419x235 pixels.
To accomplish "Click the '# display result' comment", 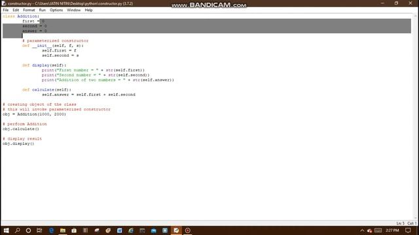I will click(22, 139).
